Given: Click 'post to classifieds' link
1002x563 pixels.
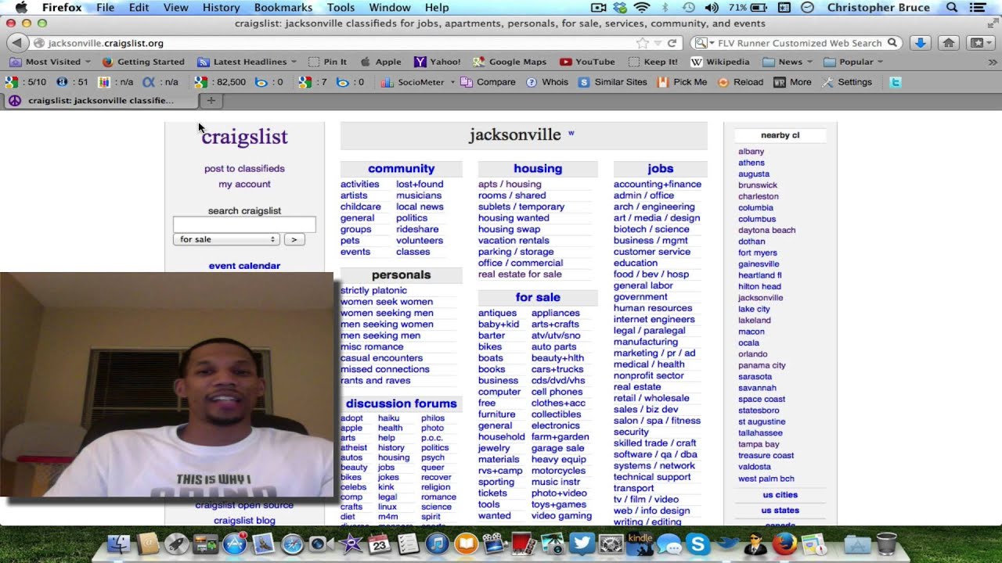Looking at the screenshot, I should click(244, 168).
